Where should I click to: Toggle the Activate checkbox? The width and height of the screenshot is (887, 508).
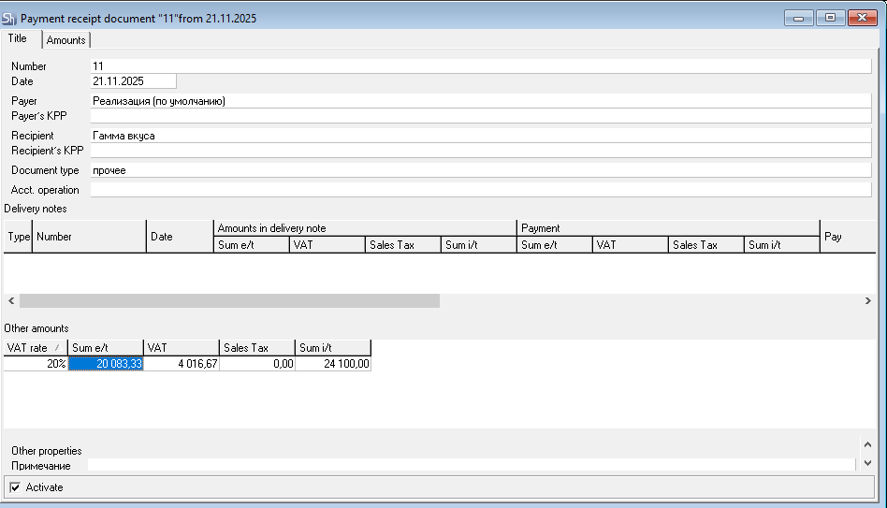(x=15, y=487)
